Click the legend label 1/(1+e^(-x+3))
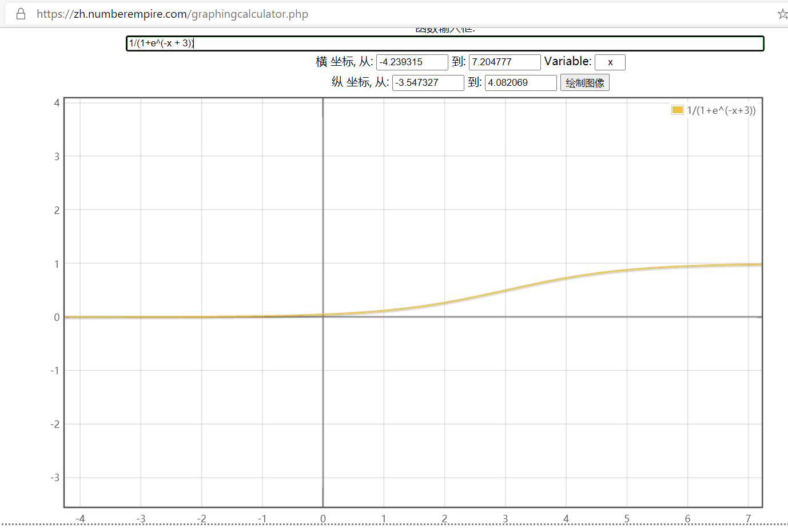This screenshot has height=528, width=788. [721, 110]
